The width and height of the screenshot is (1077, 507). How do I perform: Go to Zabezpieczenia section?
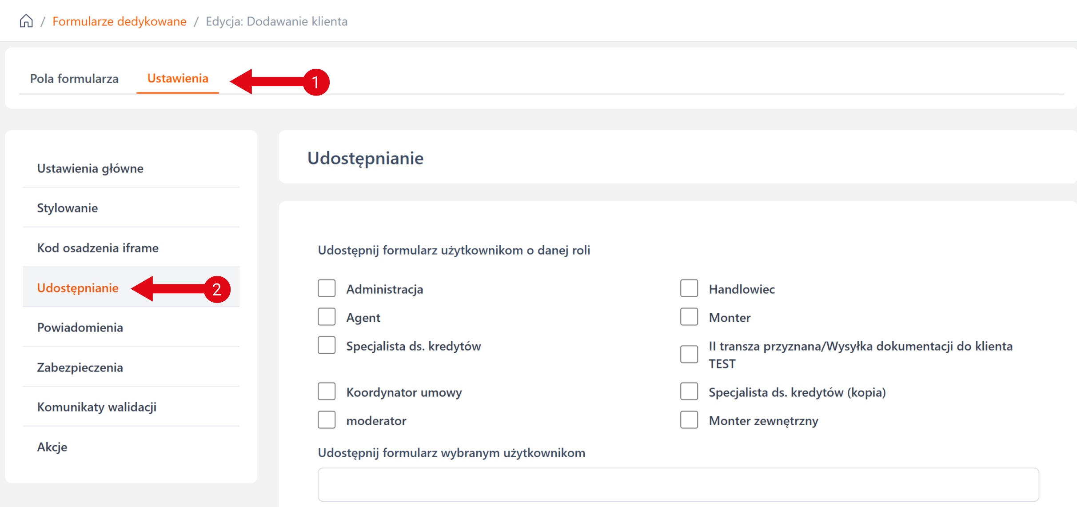(80, 367)
